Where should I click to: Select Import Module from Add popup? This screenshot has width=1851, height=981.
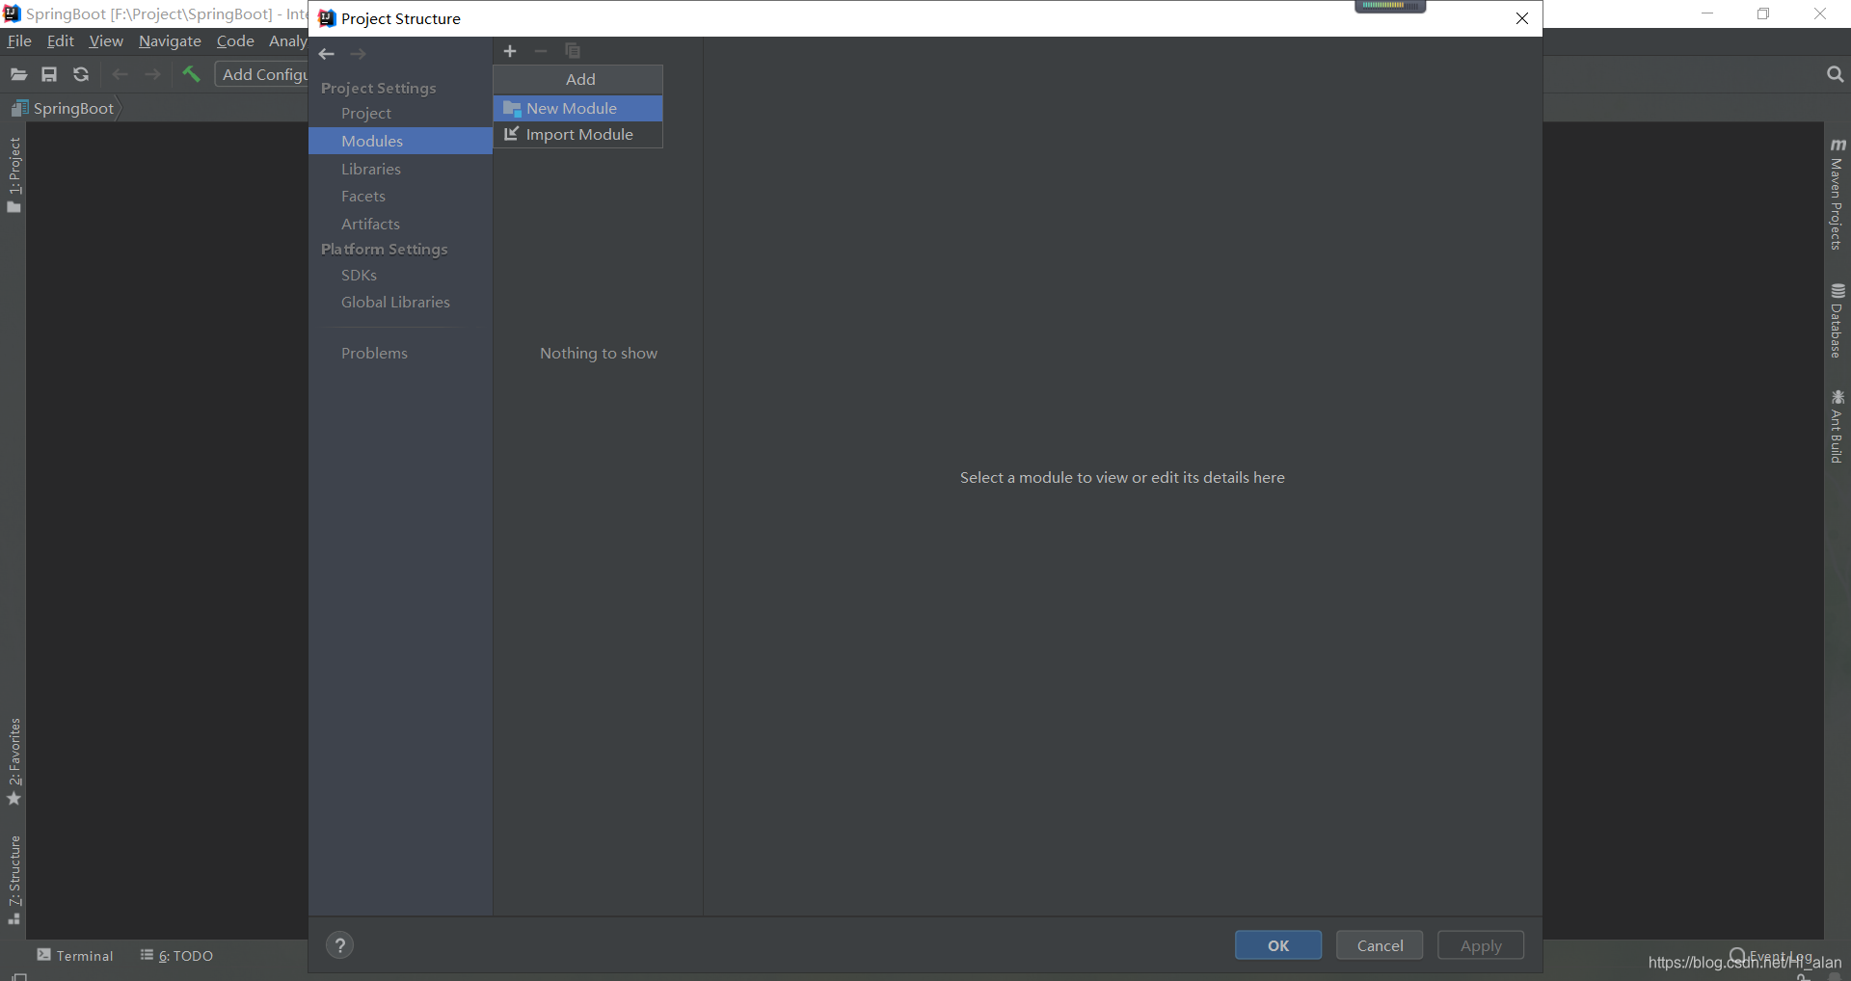(577, 134)
